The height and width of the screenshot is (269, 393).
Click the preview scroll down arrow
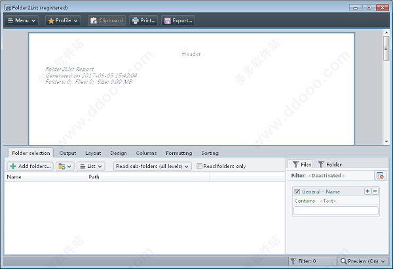click(386, 142)
